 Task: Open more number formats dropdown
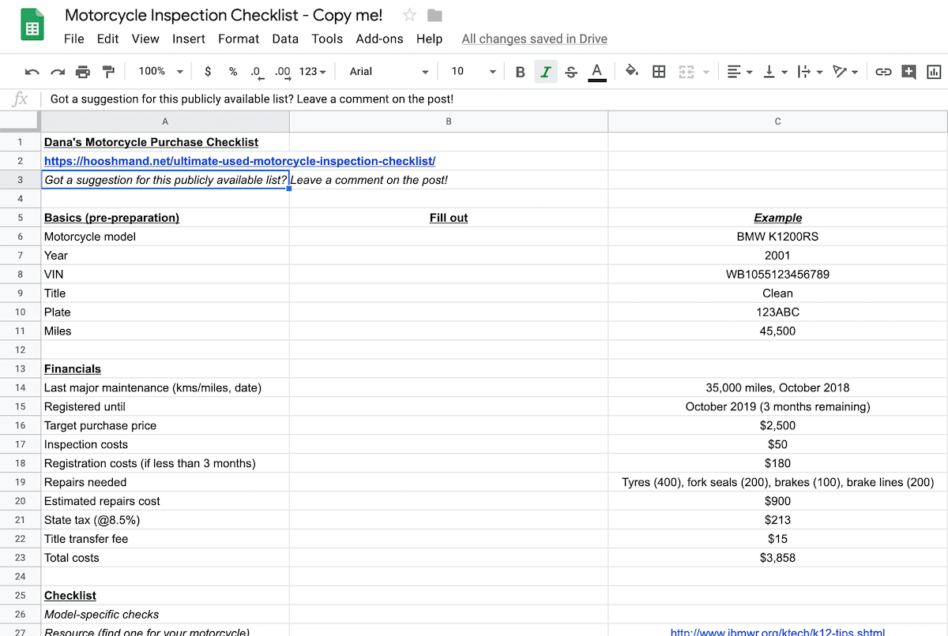click(313, 72)
